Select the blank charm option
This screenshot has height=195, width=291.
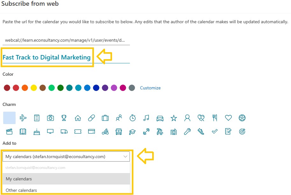(x=9, y=118)
